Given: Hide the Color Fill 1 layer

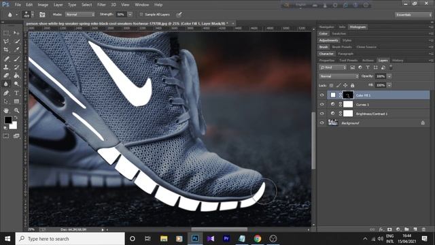Looking at the screenshot, I should (321, 95).
